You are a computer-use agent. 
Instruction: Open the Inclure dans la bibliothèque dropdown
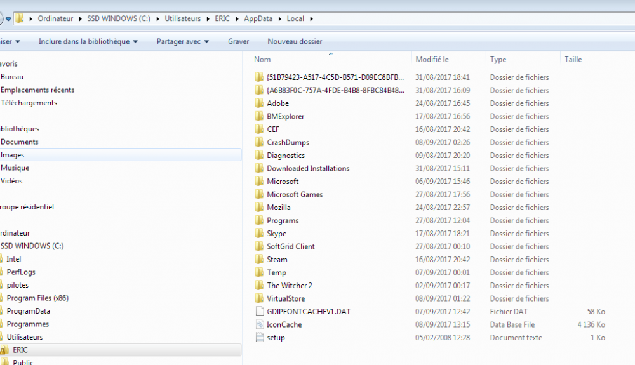(x=88, y=41)
